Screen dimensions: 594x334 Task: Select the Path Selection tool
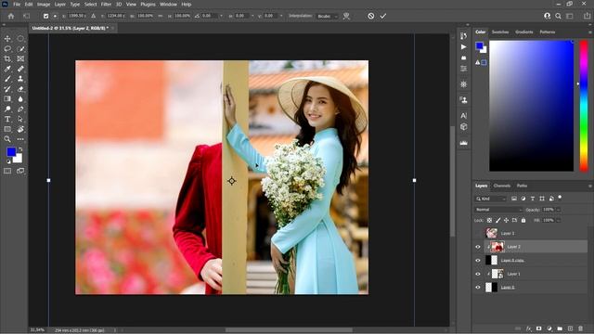click(x=20, y=119)
